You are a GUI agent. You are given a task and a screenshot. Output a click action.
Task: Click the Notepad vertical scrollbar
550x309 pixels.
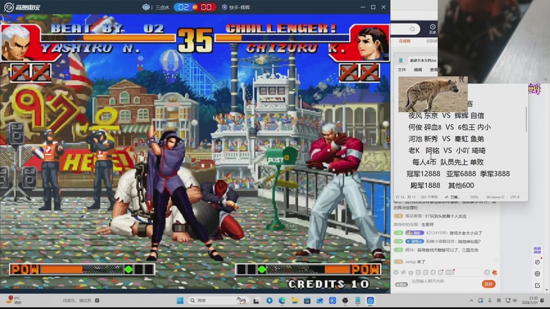pos(526,119)
